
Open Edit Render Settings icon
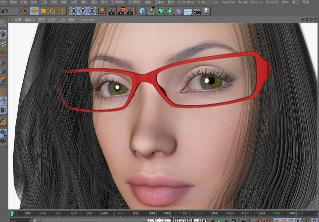[131, 11]
